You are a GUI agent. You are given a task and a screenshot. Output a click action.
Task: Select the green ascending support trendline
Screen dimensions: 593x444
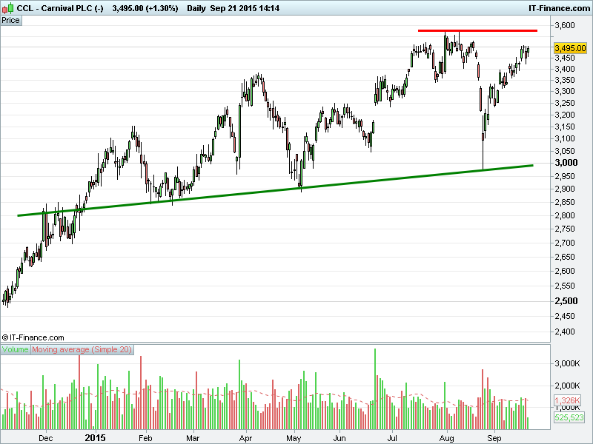274,190
